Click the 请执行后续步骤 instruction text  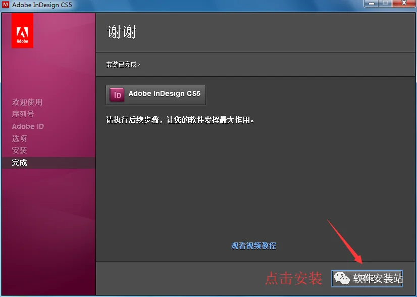180,120
